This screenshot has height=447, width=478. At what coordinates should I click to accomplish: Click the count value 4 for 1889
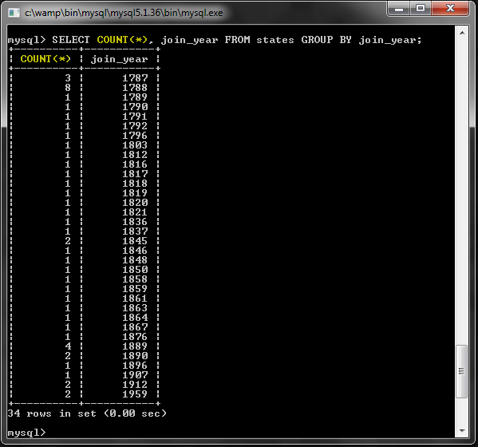(68, 346)
